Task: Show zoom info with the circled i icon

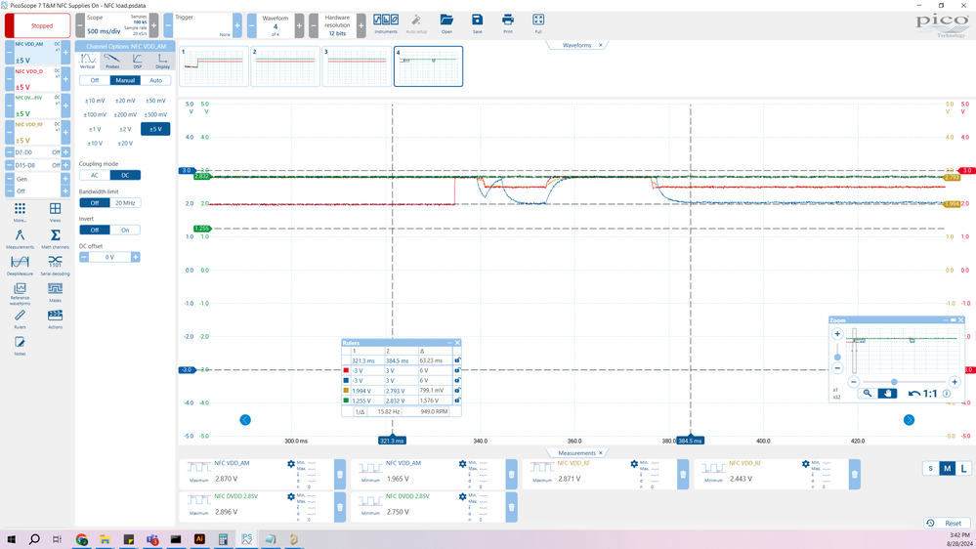Action: (947, 394)
